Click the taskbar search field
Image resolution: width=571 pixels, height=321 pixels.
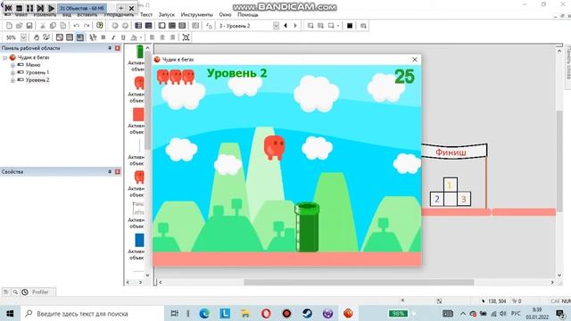93,313
